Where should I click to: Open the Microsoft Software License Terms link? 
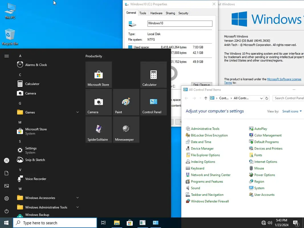click(284, 79)
